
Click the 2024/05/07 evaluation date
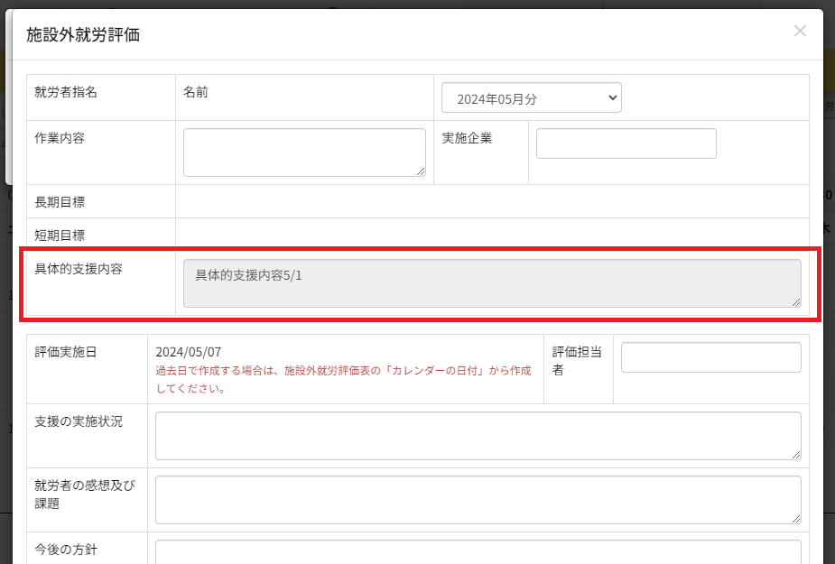click(x=188, y=352)
